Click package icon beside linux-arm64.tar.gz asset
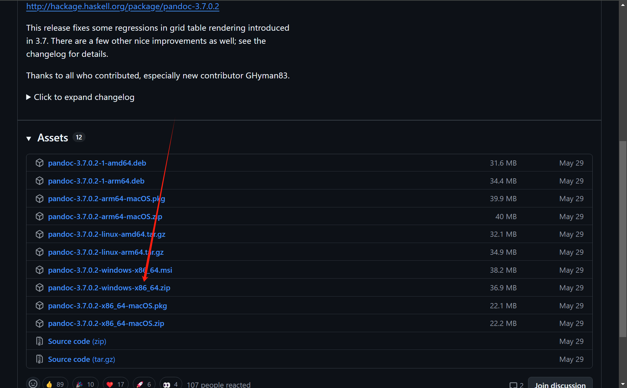This screenshot has height=388, width=627. pos(40,252)
